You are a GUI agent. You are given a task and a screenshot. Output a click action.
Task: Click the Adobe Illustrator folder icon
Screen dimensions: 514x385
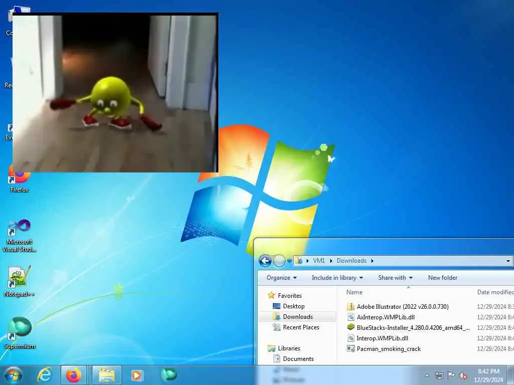tap(351, 306)
